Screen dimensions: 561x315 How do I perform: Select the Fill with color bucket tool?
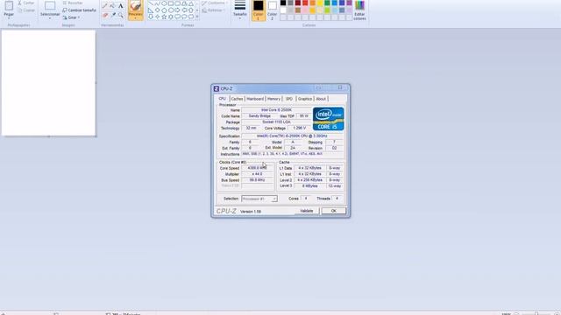click(x=112, y=6)
